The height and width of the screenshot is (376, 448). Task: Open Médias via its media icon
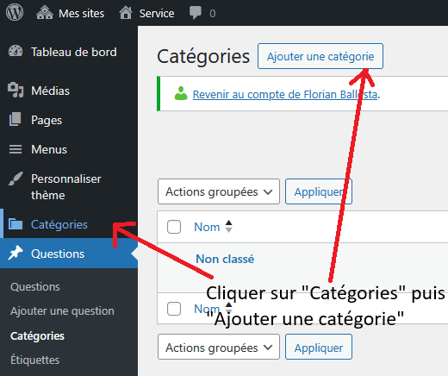pyautogui.click(x=16, y=90)
